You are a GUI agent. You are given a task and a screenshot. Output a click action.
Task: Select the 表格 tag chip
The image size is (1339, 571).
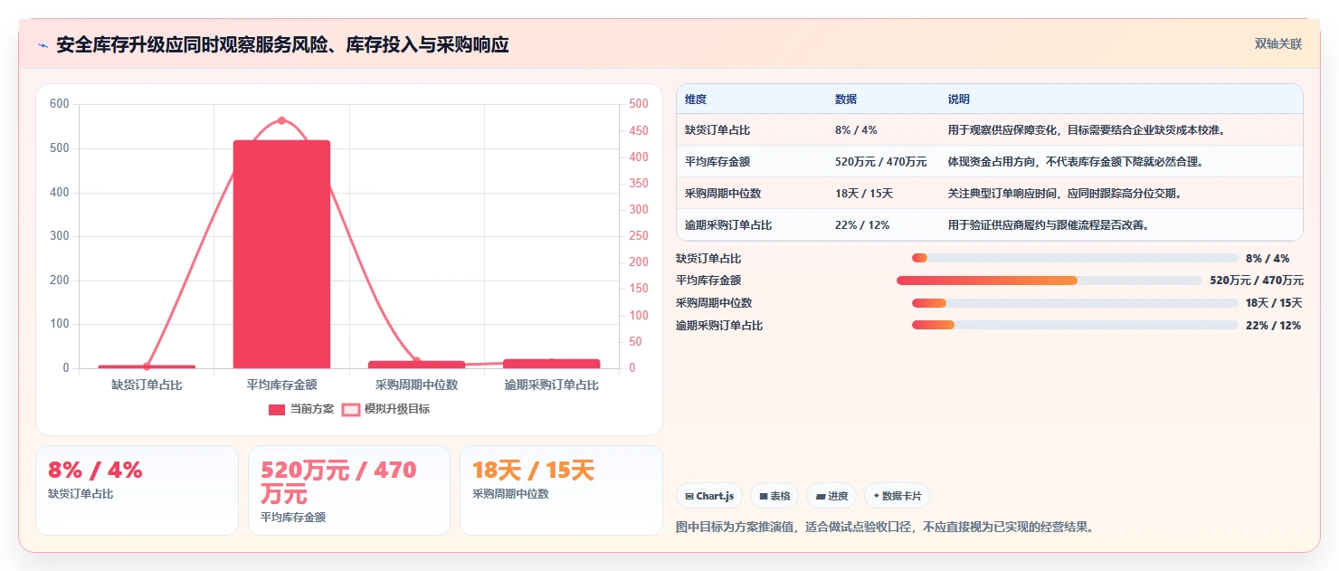click(x=774, y=496)
